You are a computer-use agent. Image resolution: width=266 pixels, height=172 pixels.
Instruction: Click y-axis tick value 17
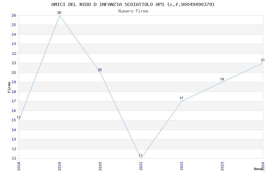click(14, 101)
